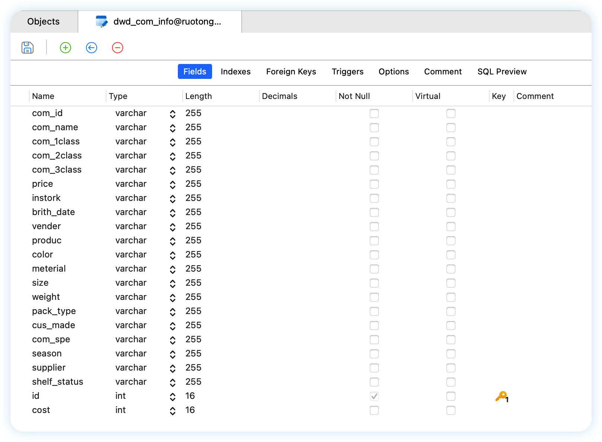The image size is (602, 442).
Task: Open type dropdown for brith_date
Action: (x=173, y=213)
